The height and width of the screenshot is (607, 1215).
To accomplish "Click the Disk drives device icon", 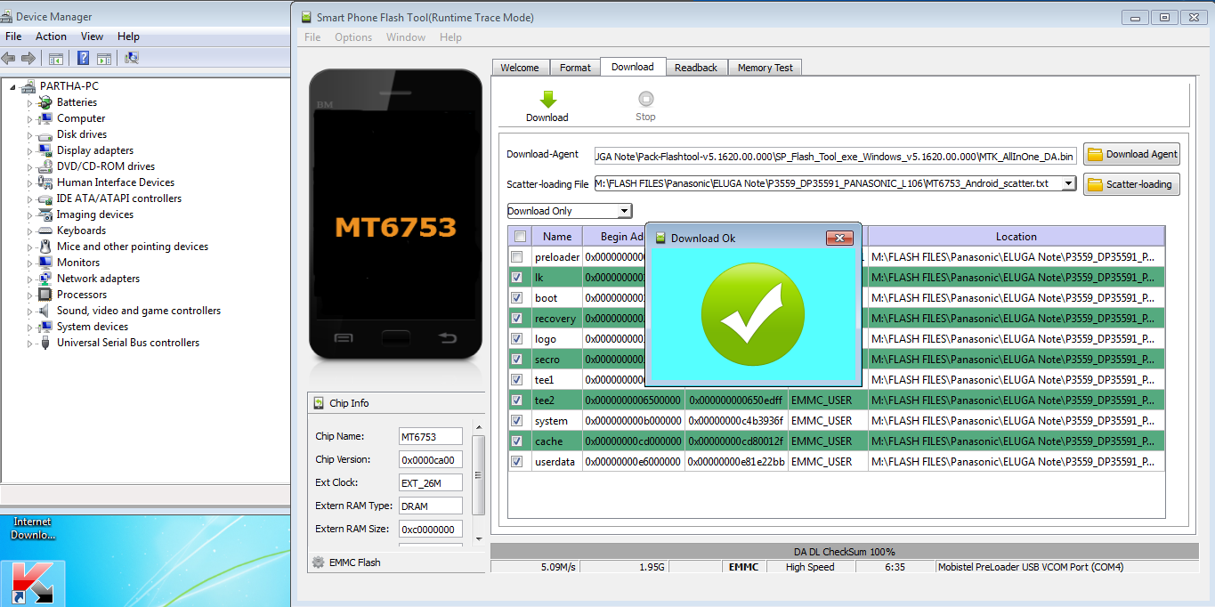I will [45, 134].
